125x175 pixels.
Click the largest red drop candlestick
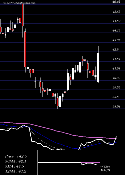25,49
